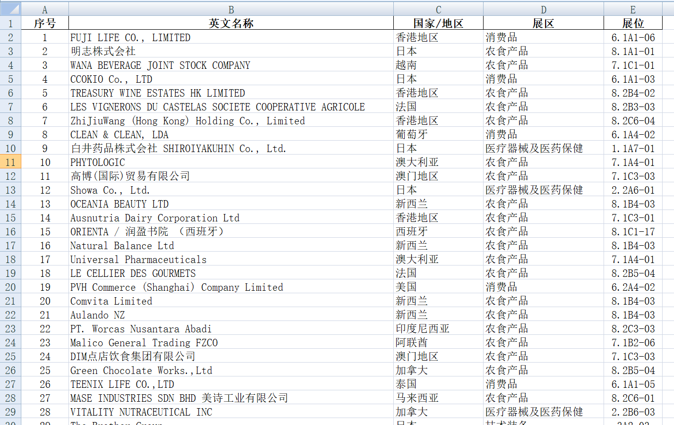Select cell CLEAN & CLEAN, LDA
674x425 pixels.
(231, 134)
